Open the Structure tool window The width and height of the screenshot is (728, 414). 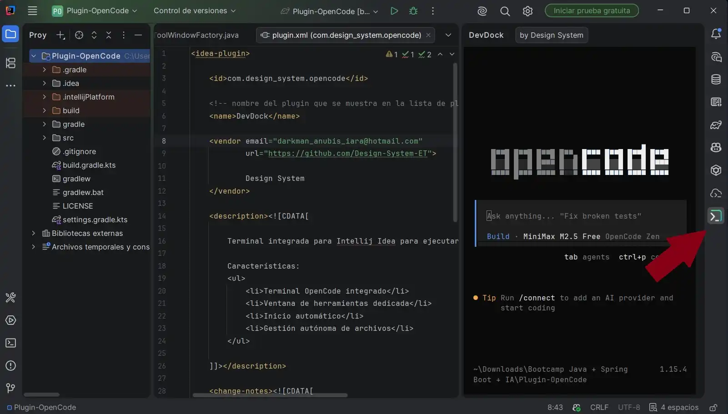click(x=10, y=63)
